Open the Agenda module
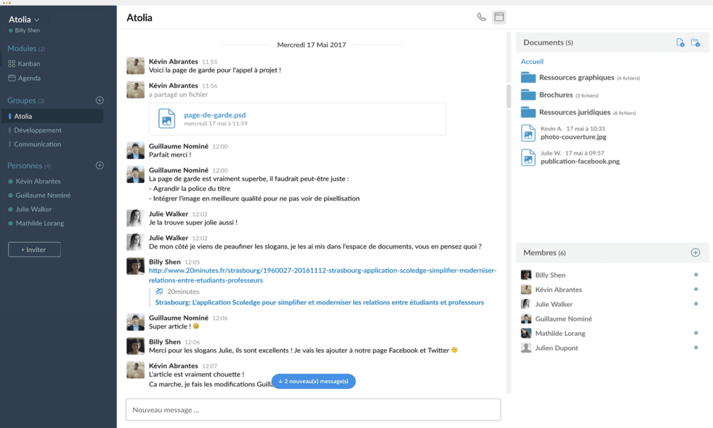The height and width of the screenshot is (428, 713). click(24, 78)
